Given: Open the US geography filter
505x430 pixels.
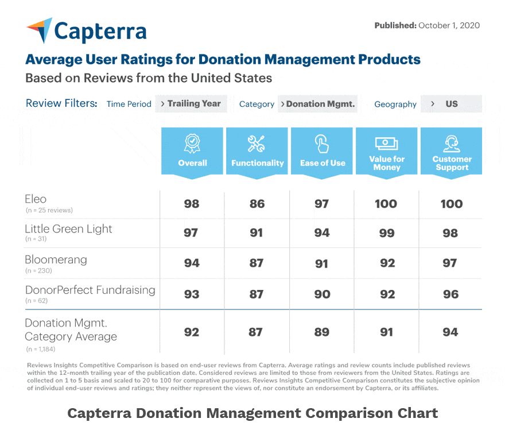Looking at the screenshot, I should [x=451, y=104].
